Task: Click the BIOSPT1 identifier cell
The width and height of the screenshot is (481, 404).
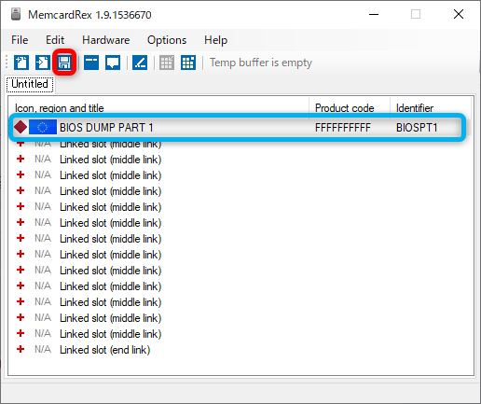Action: tap(417, 128)
